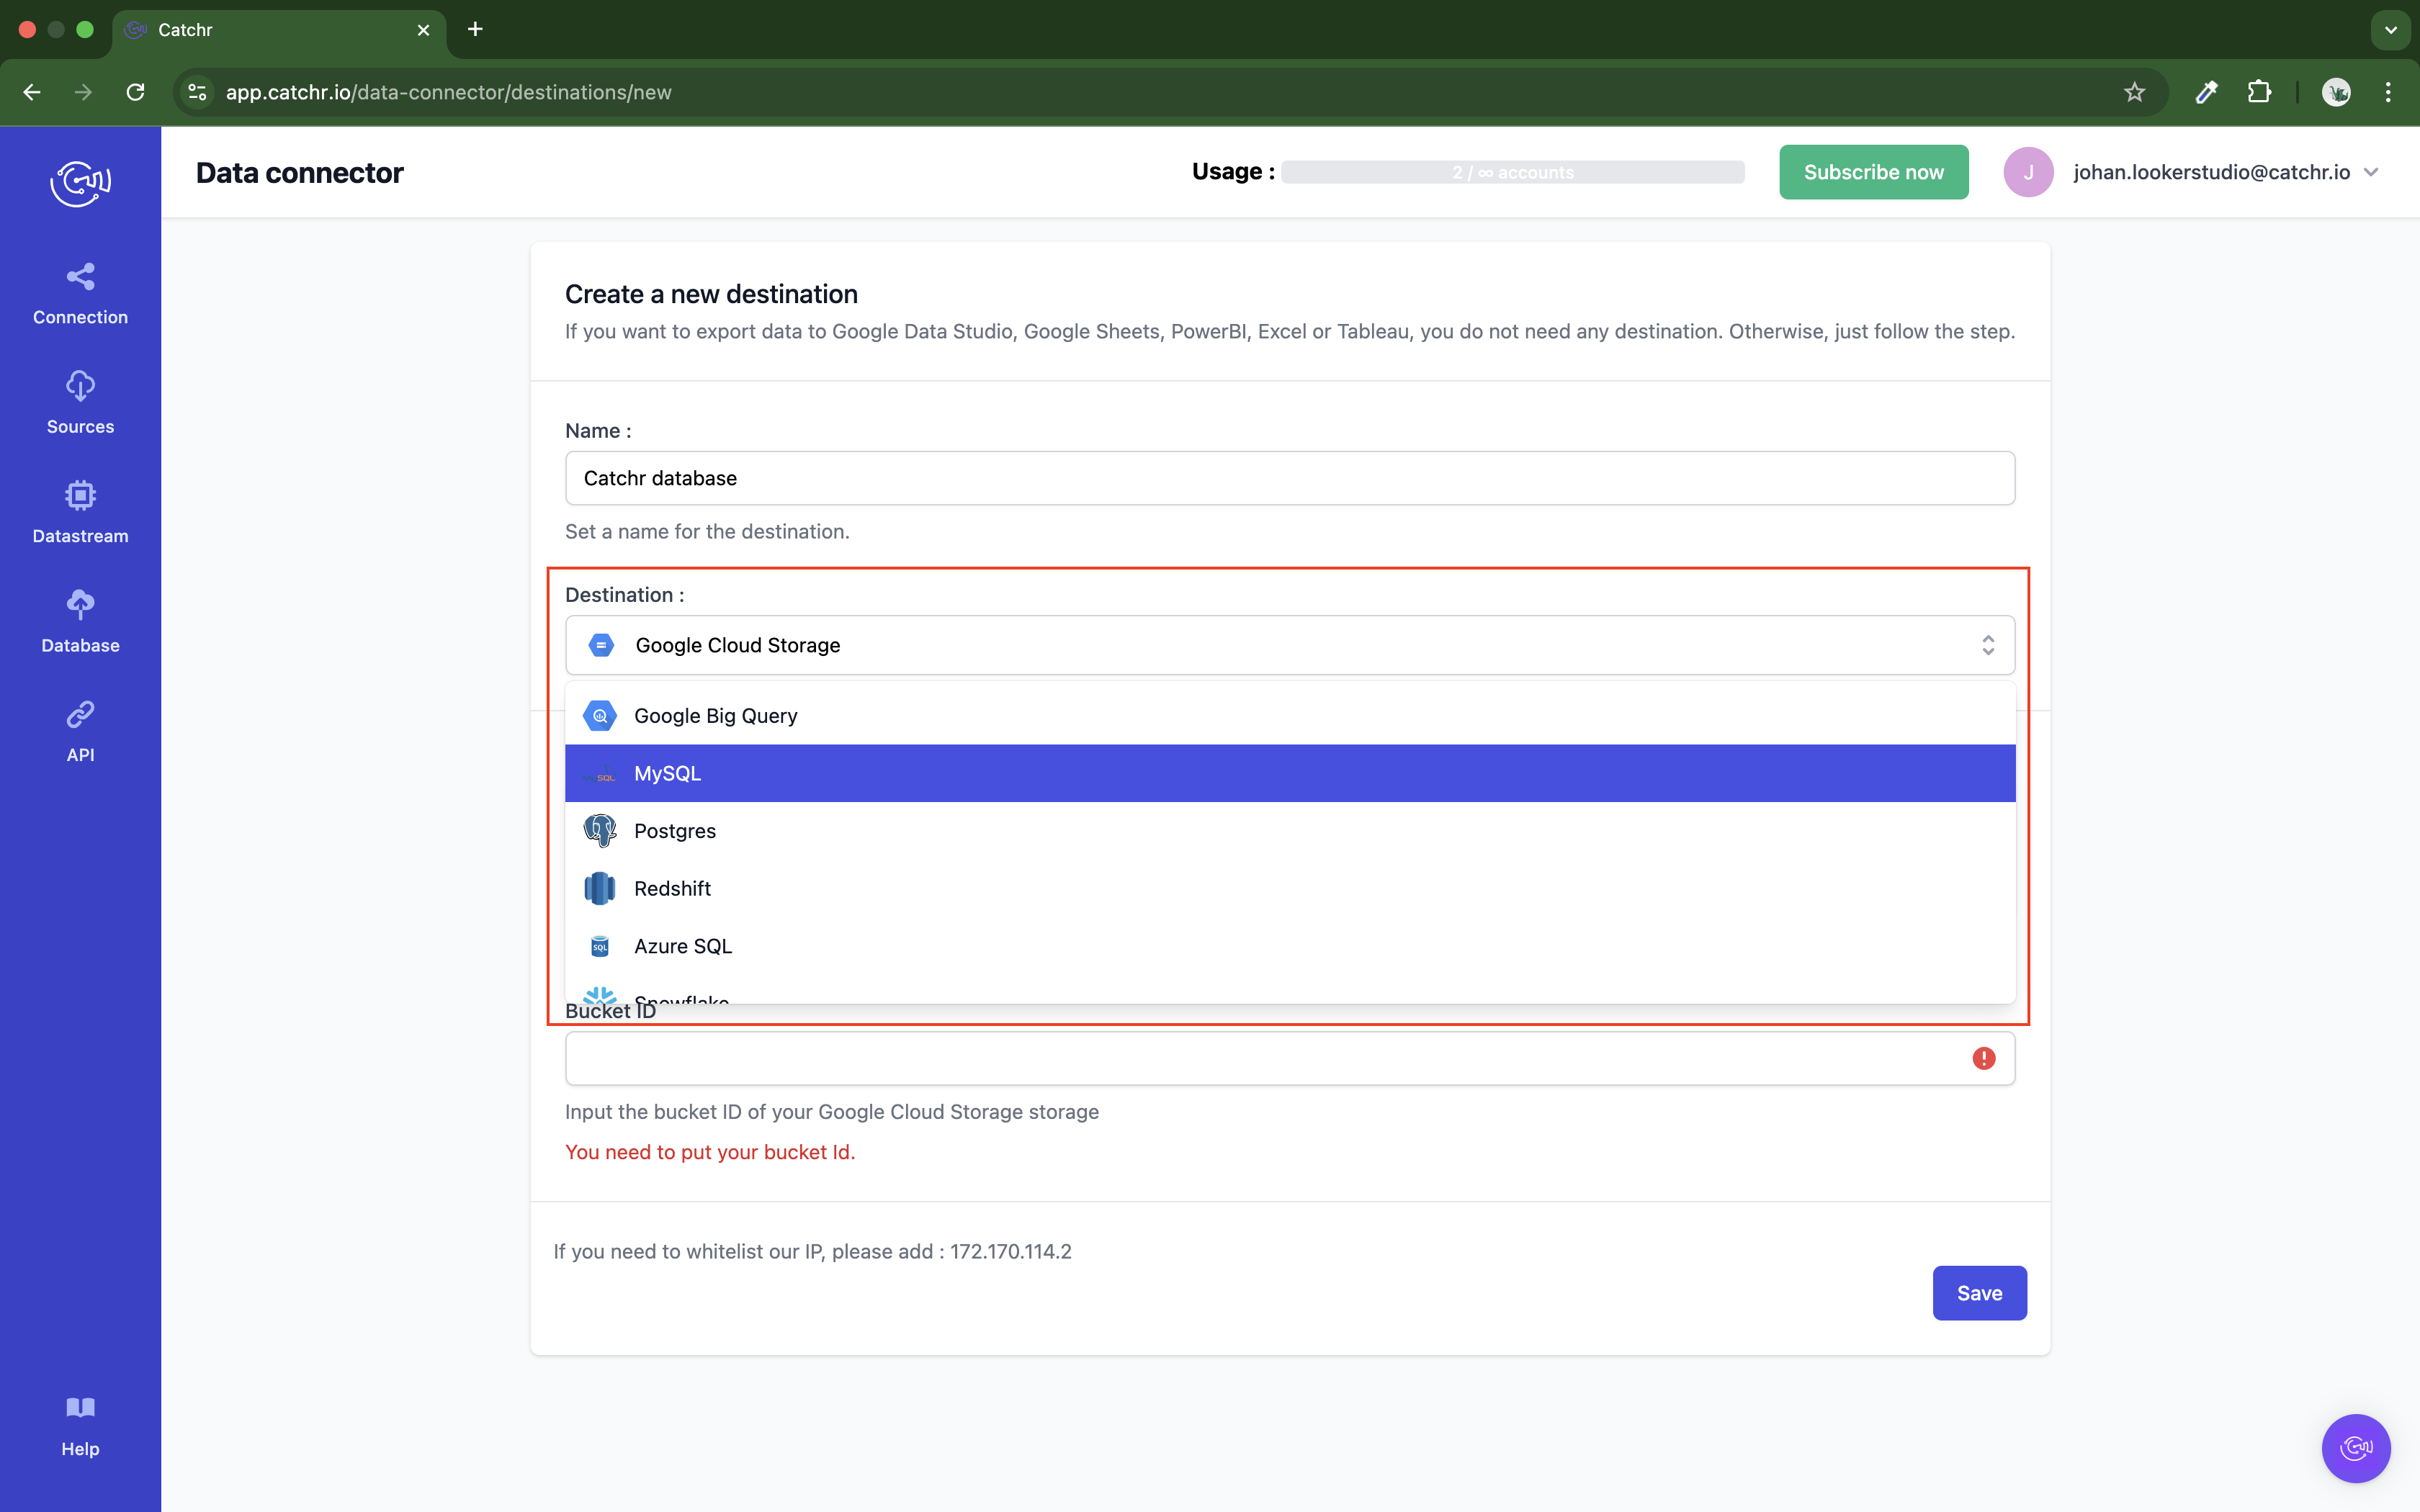Open the Google Cloud Storage destination selector

[x=1290, y=645]
